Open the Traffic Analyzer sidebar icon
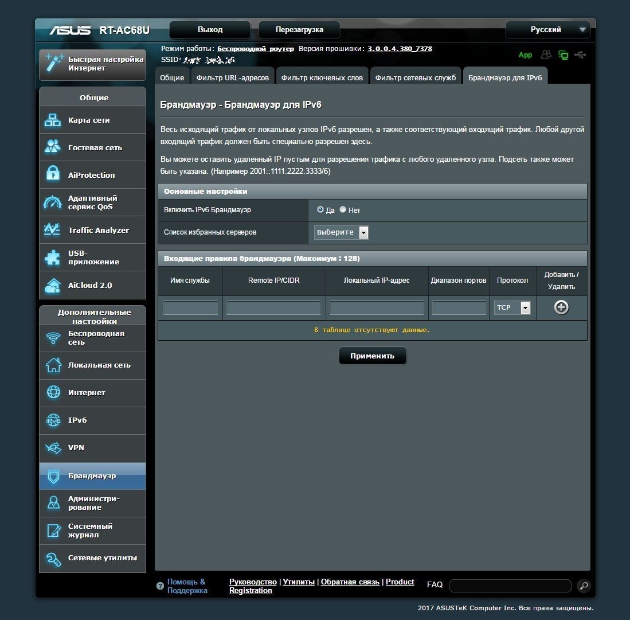The width and height of the screenshot is (630, 620). 53,230
